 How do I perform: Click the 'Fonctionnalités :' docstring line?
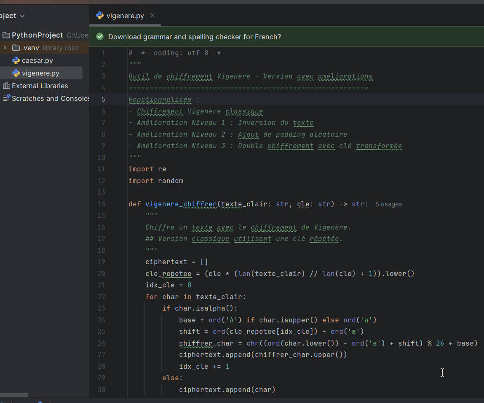point(164,100)
